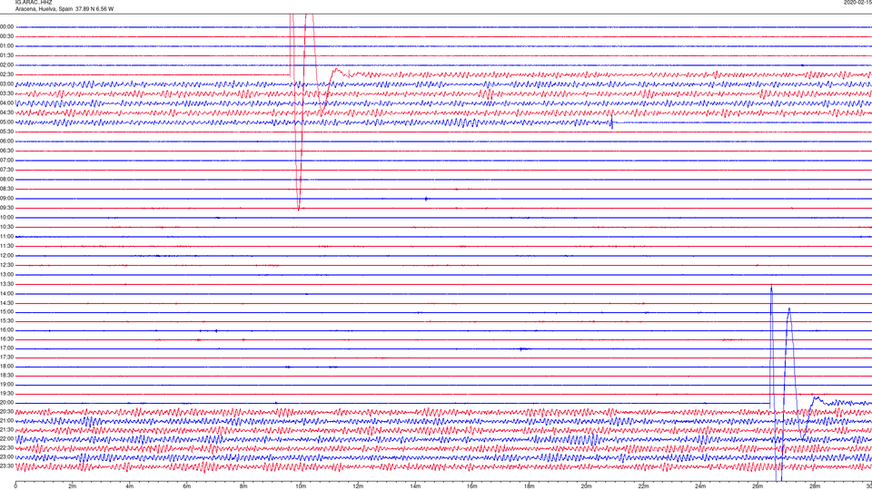Select the 01:00 trace time label
This screenshot has width=872, height=490.
point(6,46)
